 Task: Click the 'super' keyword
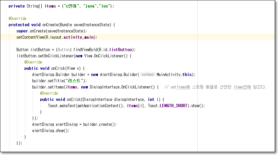(22, 31)
